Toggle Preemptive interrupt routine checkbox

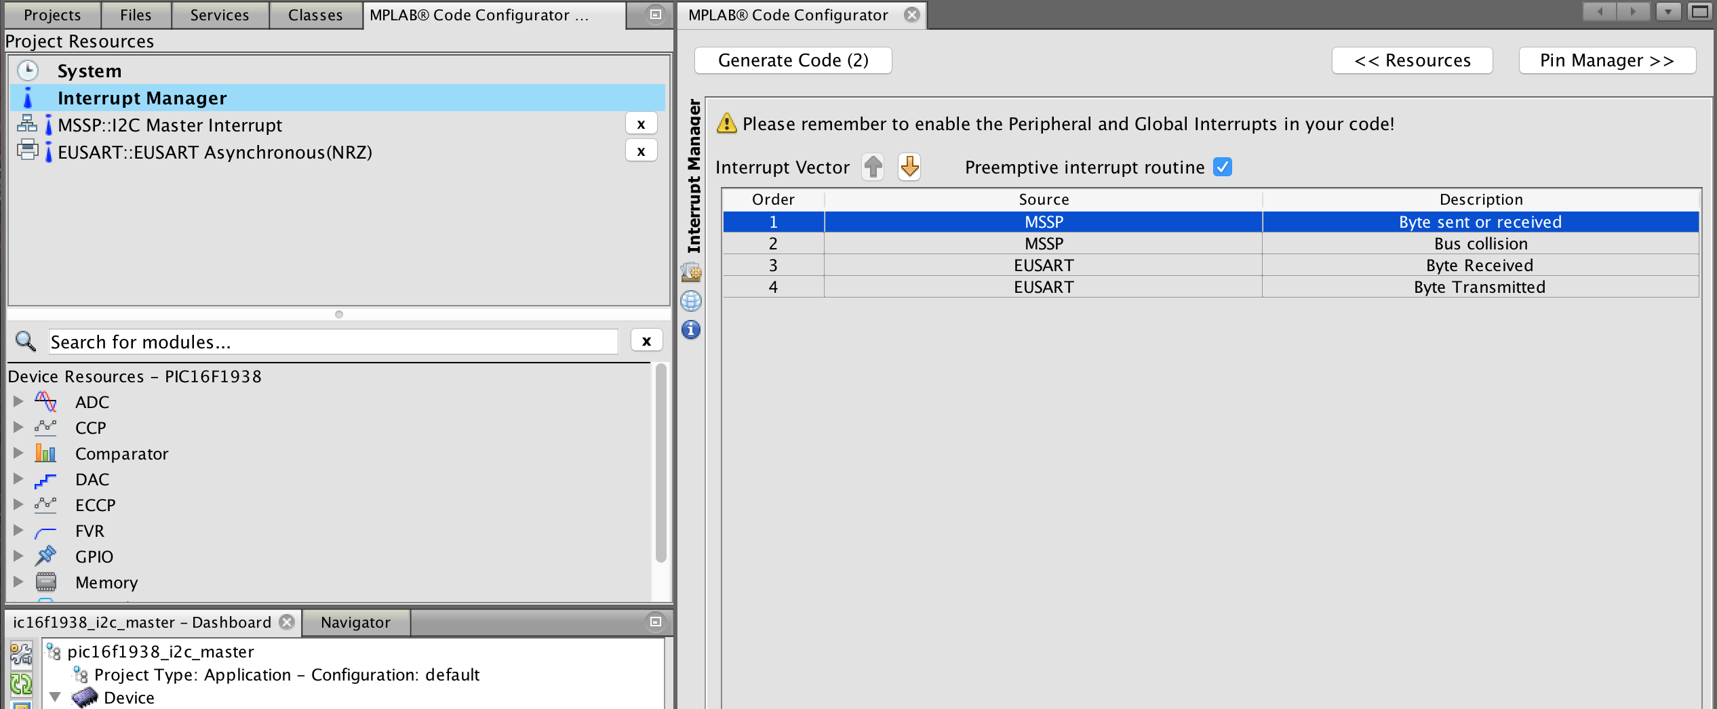coord(1223,167)
